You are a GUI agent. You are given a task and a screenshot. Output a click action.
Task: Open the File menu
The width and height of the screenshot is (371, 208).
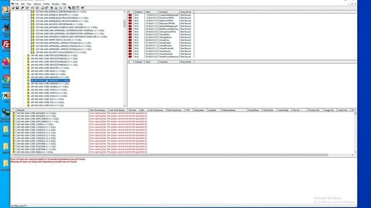(x=17, y=4)
